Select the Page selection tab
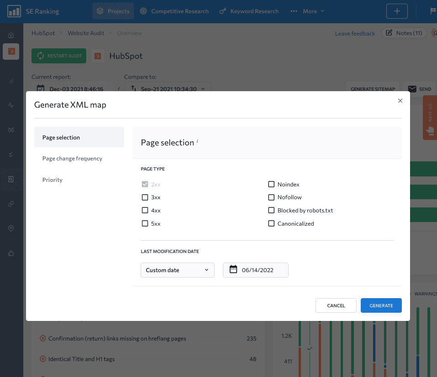437x377 pixels. [79, 137]
